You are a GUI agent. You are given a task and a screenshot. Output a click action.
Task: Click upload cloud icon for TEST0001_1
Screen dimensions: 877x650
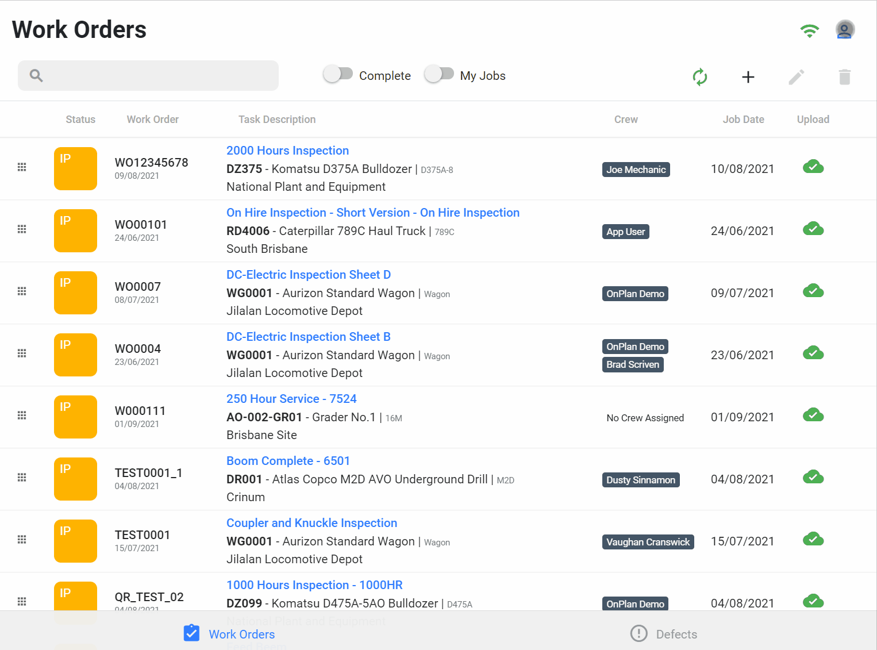[813, 477]
